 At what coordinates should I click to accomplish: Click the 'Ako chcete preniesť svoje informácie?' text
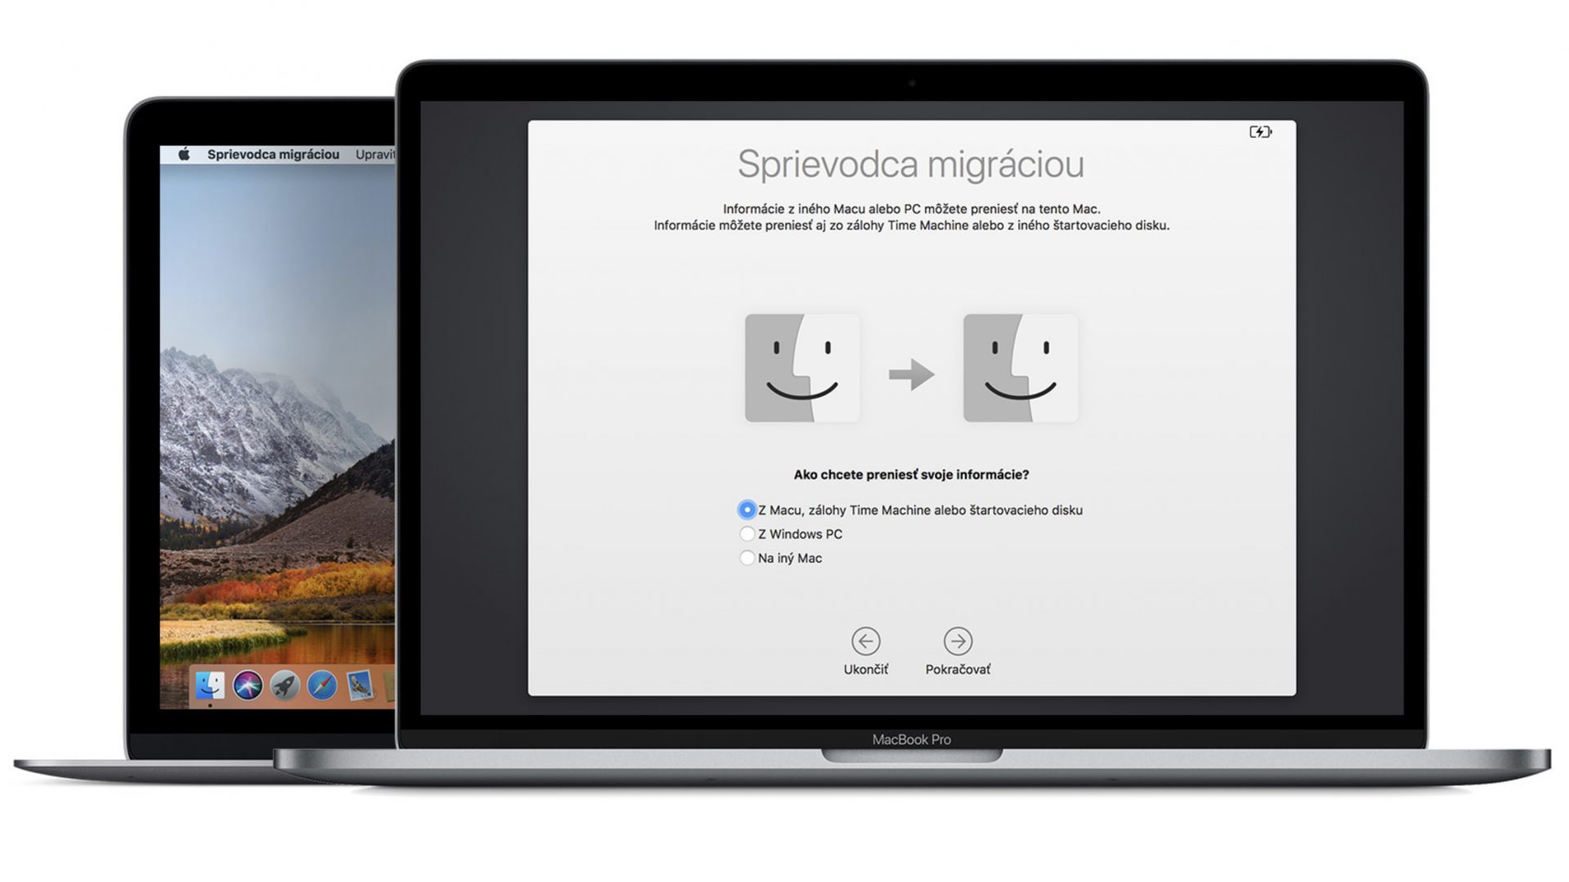tap(911, 474)
